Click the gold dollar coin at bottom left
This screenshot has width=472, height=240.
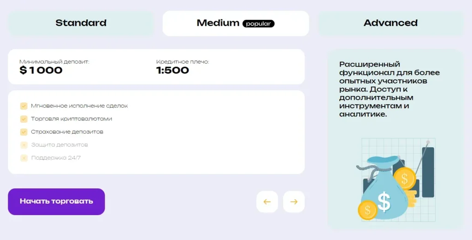(367, 210)
